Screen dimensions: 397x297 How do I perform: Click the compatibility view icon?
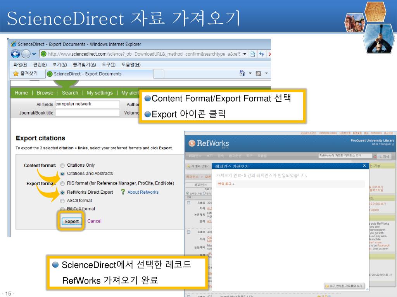point(253,54)
